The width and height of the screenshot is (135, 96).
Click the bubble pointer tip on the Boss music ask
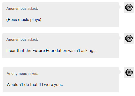(120, 7)
